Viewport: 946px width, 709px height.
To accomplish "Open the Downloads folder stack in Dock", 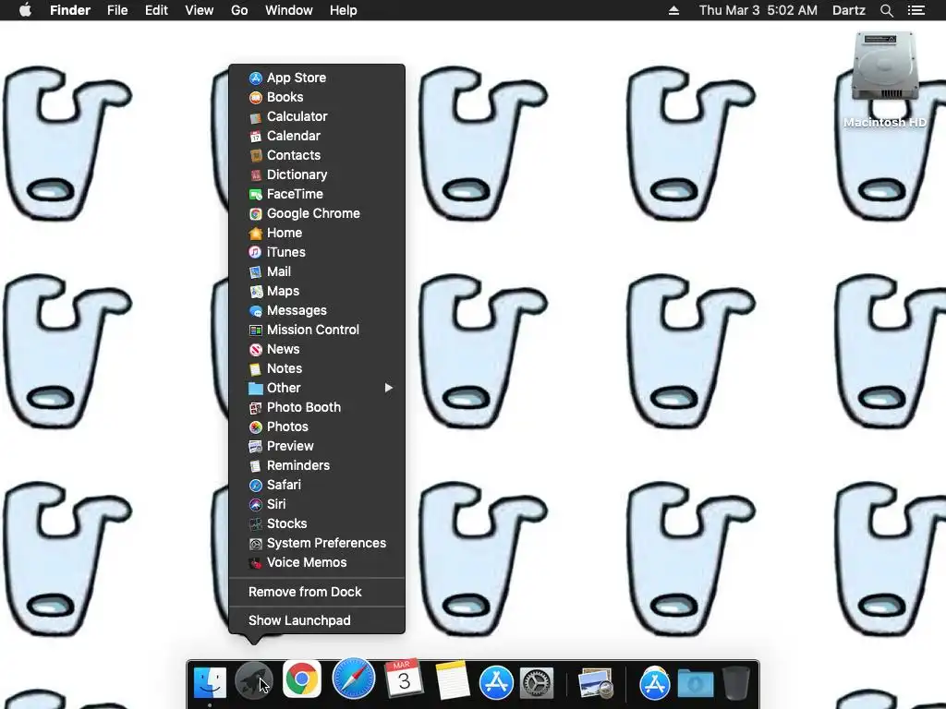I will click(695, 684).
